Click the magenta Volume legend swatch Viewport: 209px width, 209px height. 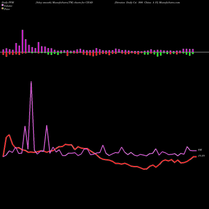(x=3, y=5)
